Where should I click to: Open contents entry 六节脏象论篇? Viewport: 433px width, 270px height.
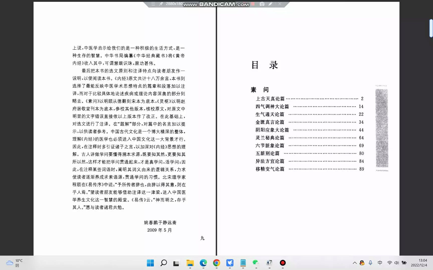point(309,145)
